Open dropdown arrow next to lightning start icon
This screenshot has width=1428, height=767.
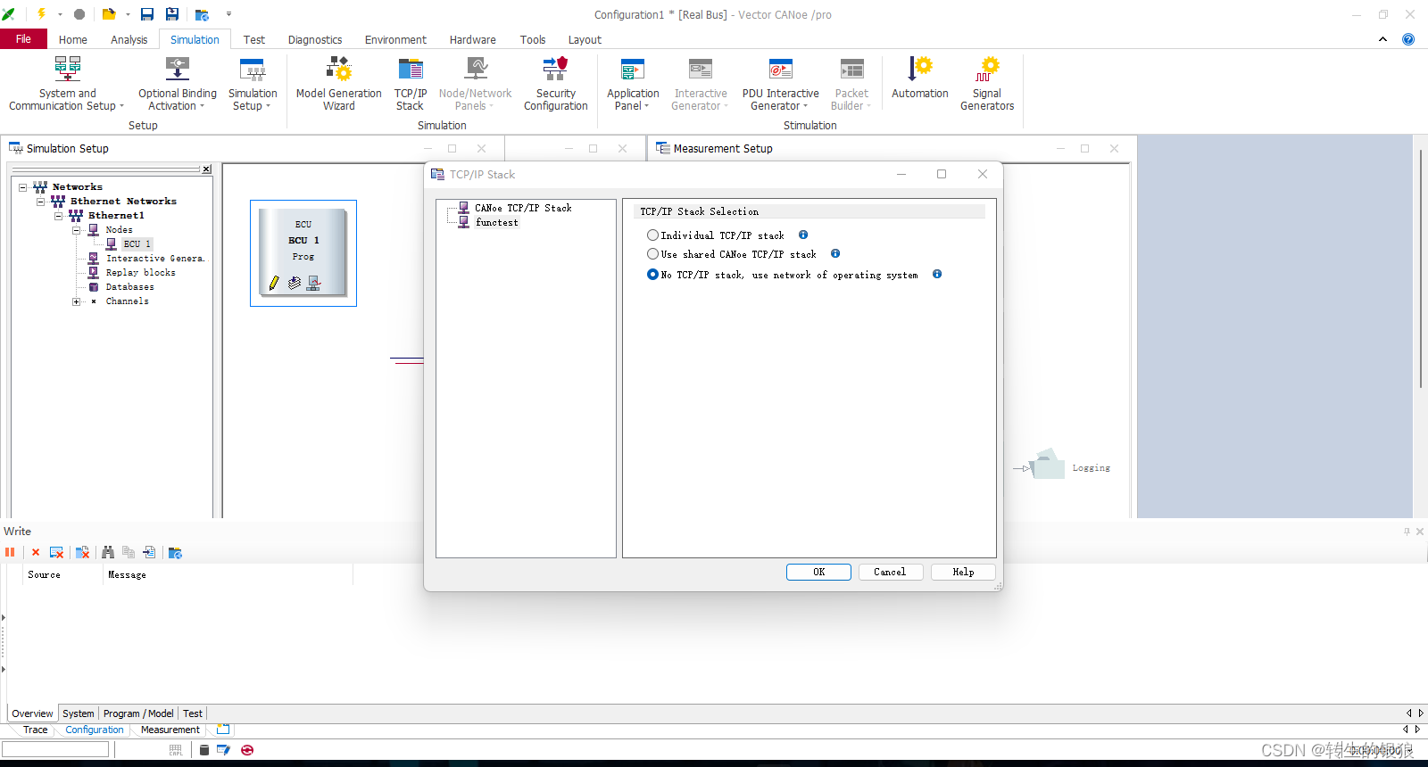click(x=60, y=14)
